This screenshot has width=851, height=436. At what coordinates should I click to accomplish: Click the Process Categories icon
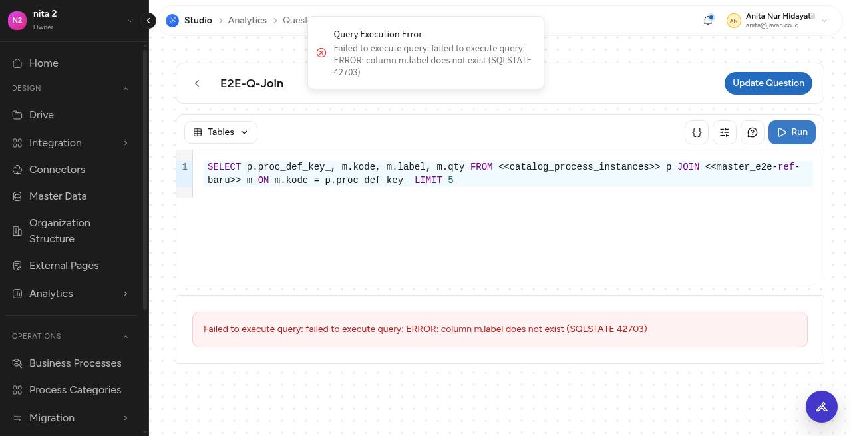[x=17, y=390]
